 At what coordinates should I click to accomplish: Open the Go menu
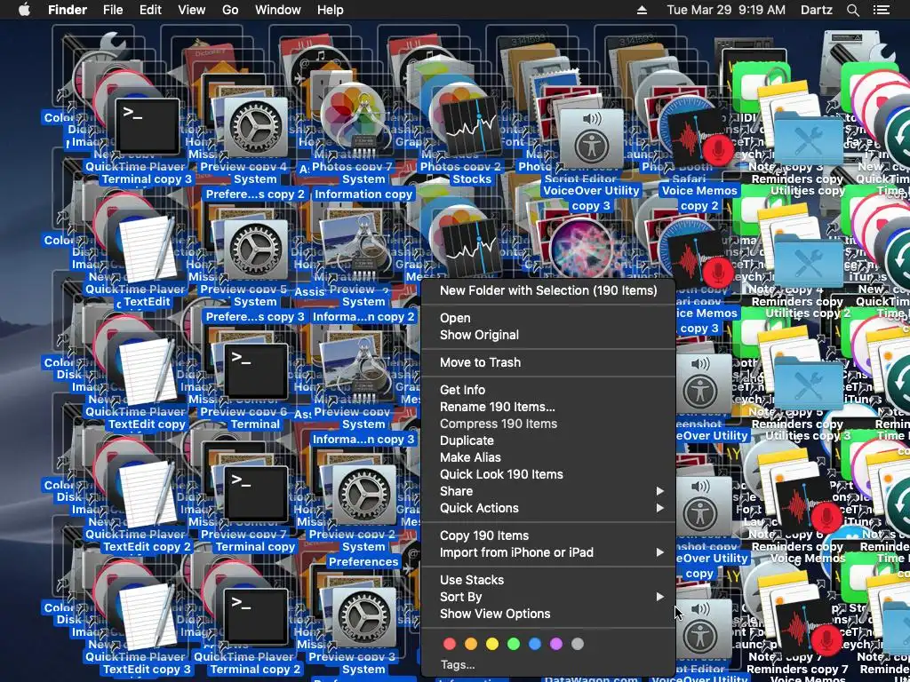(230, 10)
